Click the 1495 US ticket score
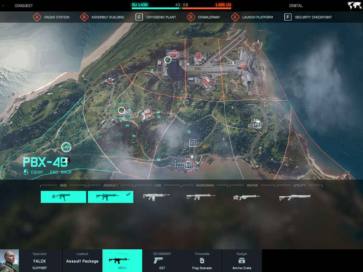Viewport: 363px width, 272px height. click(x=223, y=5)
